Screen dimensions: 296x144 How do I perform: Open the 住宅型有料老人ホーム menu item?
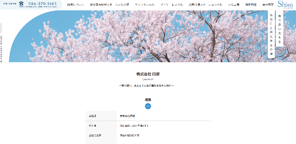point(110,5)
